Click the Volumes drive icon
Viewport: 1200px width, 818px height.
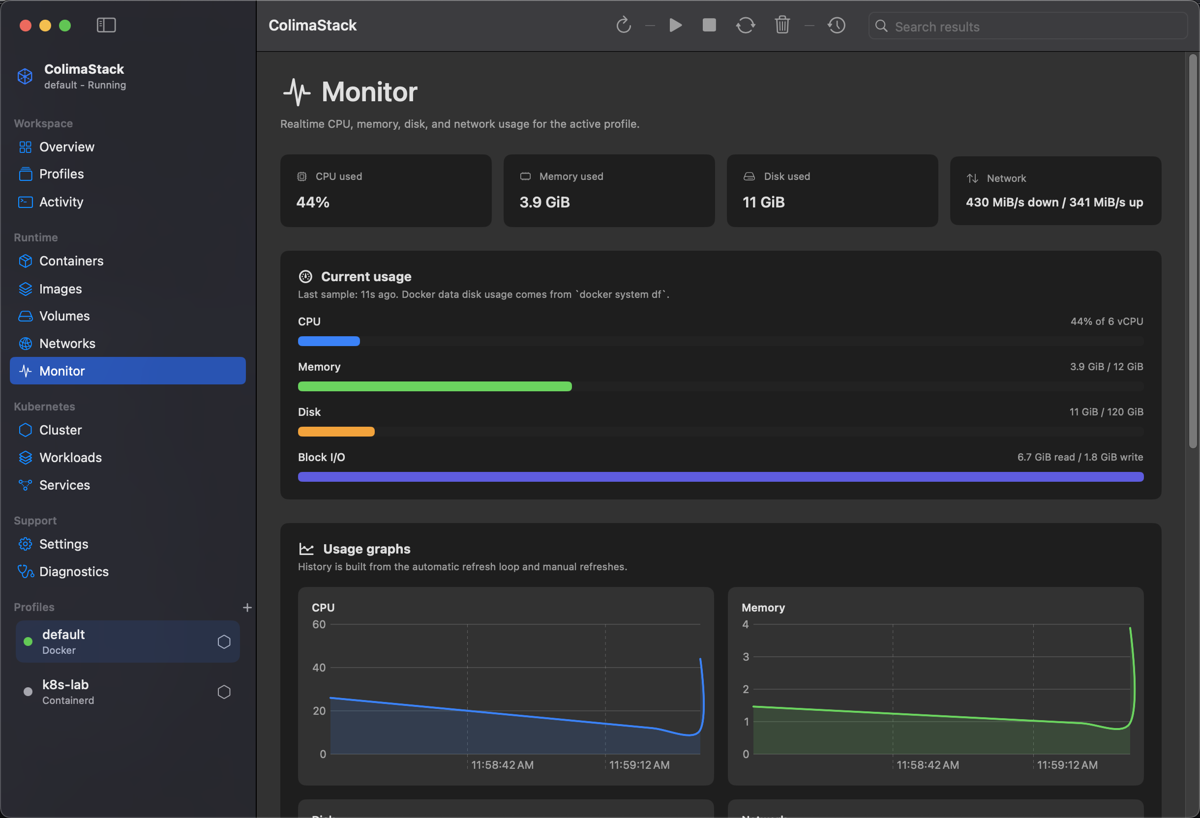pyautogui.click(x=25, y=316)
